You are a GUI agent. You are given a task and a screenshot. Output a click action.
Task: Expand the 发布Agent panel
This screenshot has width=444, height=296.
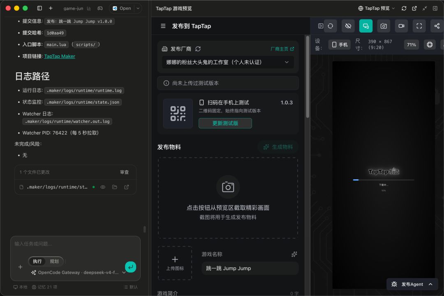pos(412,284)
